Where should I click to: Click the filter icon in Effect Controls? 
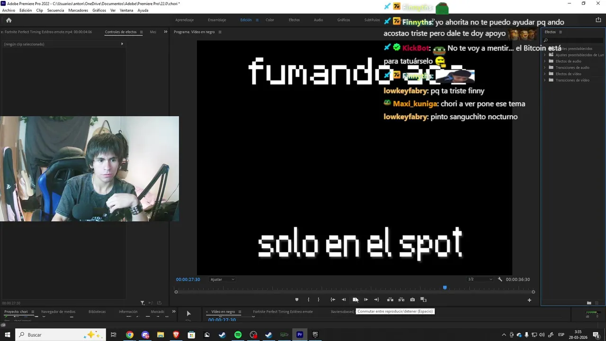(143, 303)
